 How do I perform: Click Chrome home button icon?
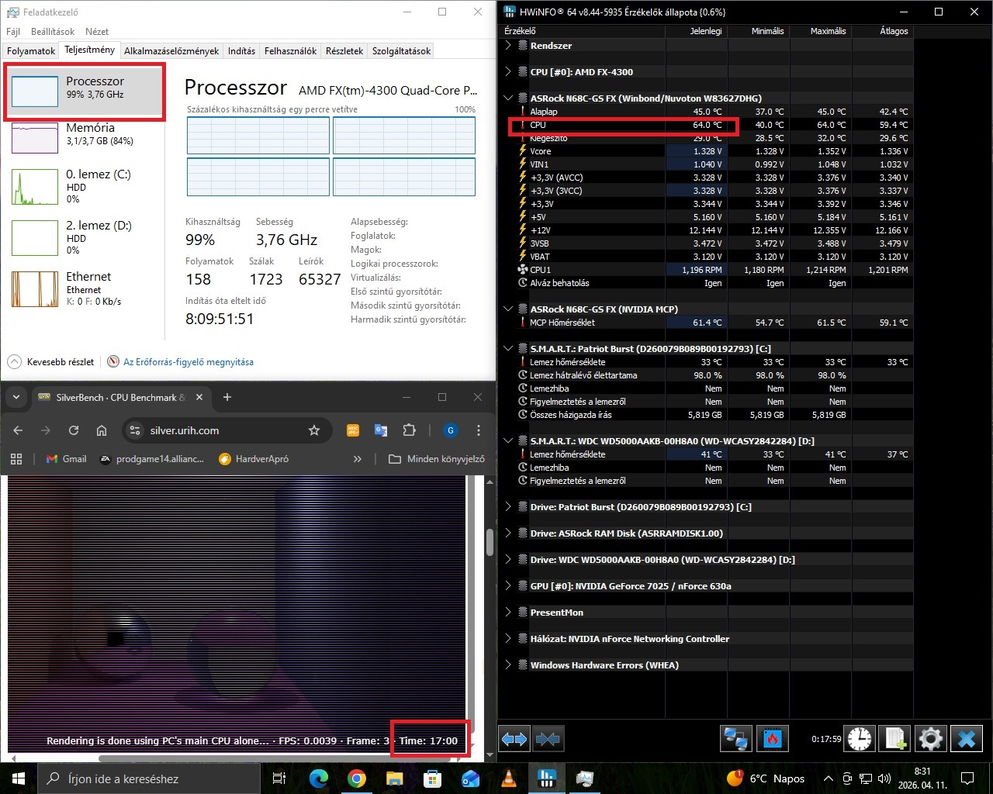[x=102, y=430]
